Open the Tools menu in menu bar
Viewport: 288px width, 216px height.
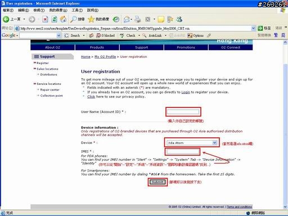coord(77,10)
